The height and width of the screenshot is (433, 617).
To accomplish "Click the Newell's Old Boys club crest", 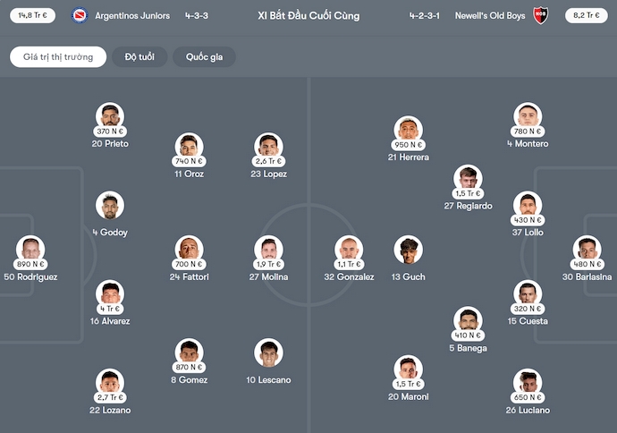I will pos(540,15).
